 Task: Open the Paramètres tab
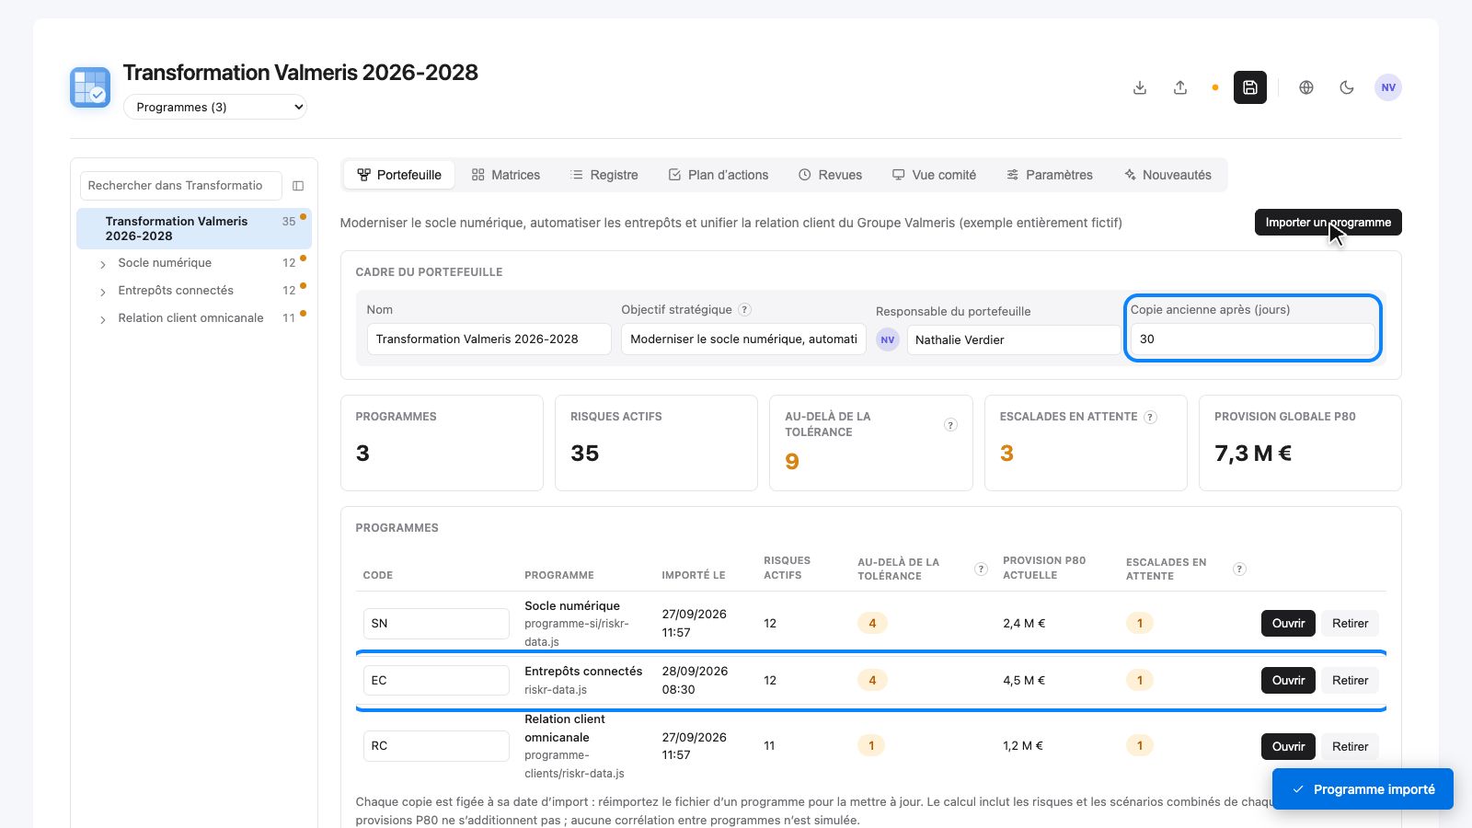tap(1050, 175)
